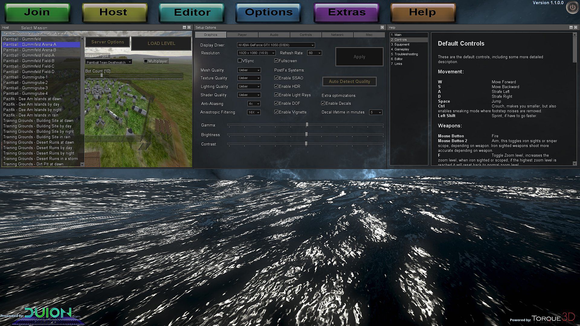Click the Auto Detect Quality button

pyautogui.click(x=349, y=81)
